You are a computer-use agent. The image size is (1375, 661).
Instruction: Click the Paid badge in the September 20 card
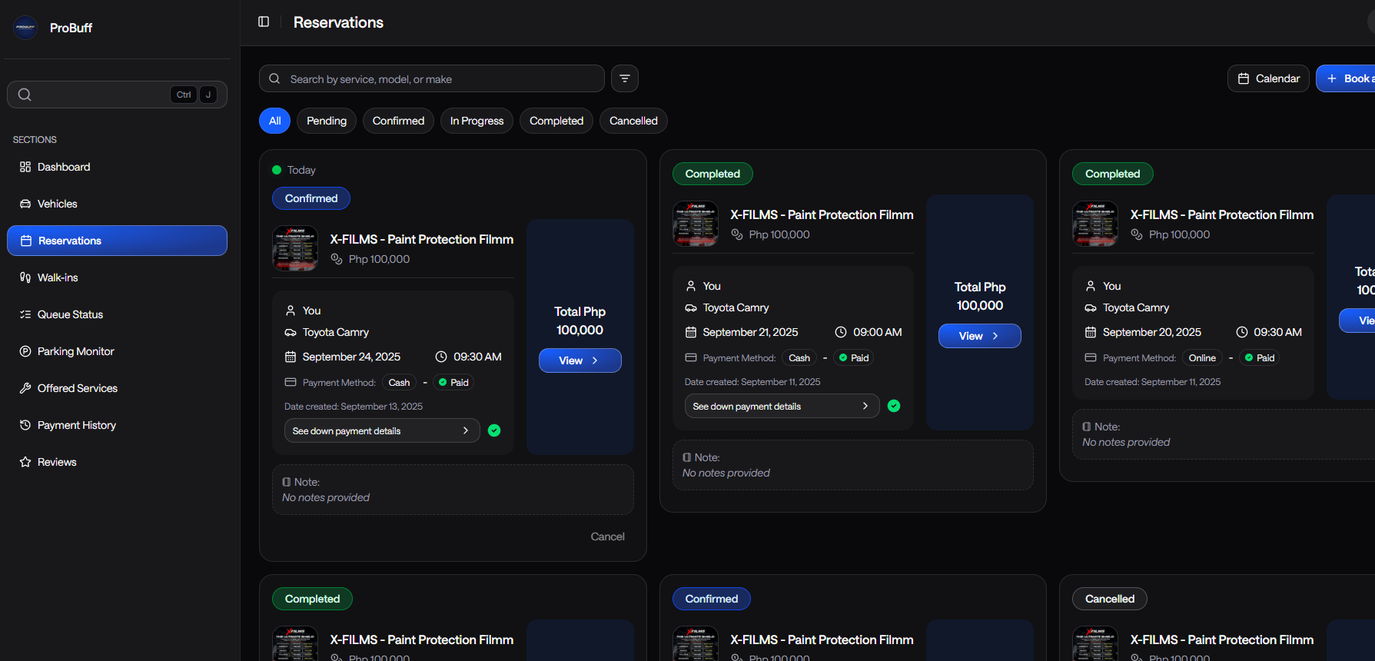coord(1259,357)
